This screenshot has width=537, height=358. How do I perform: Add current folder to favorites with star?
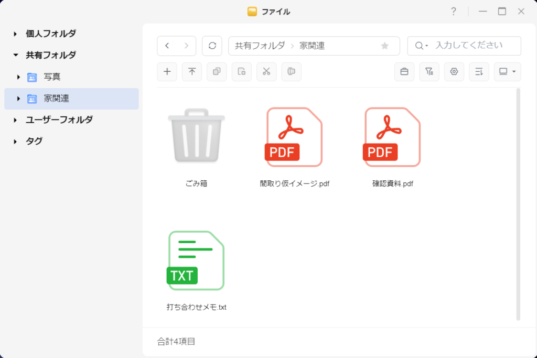(x=385, y=46)
